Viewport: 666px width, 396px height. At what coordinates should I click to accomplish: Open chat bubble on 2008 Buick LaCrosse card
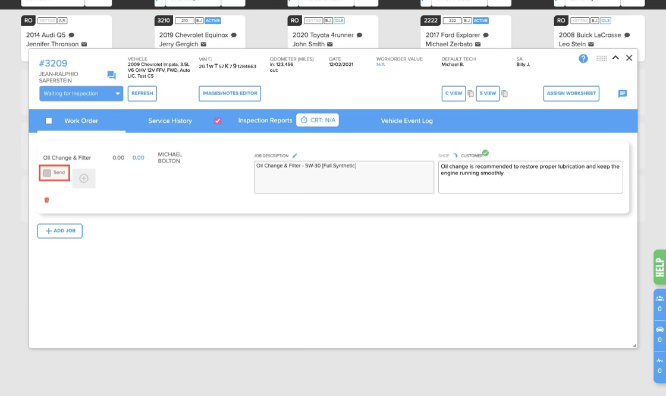pyautogui.click(x=627, y=35)
